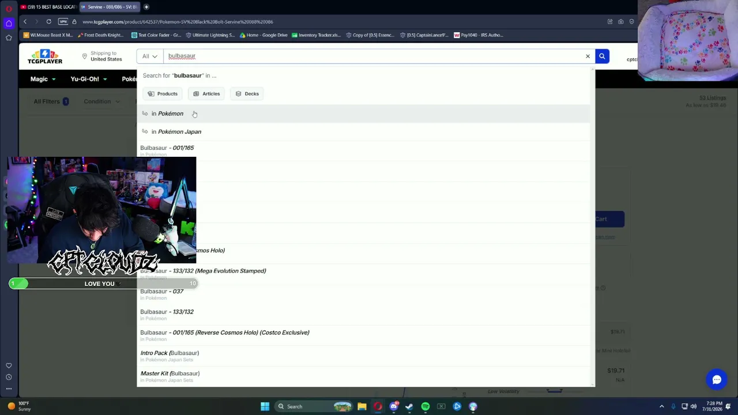Open sidebar three-dot more options

coord(9,389)
